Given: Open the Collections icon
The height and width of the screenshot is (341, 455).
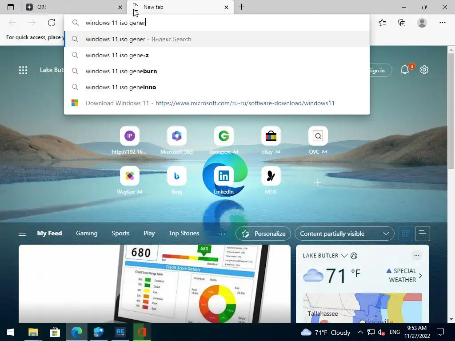Looking at the screenshot, I should click(402, 23).
